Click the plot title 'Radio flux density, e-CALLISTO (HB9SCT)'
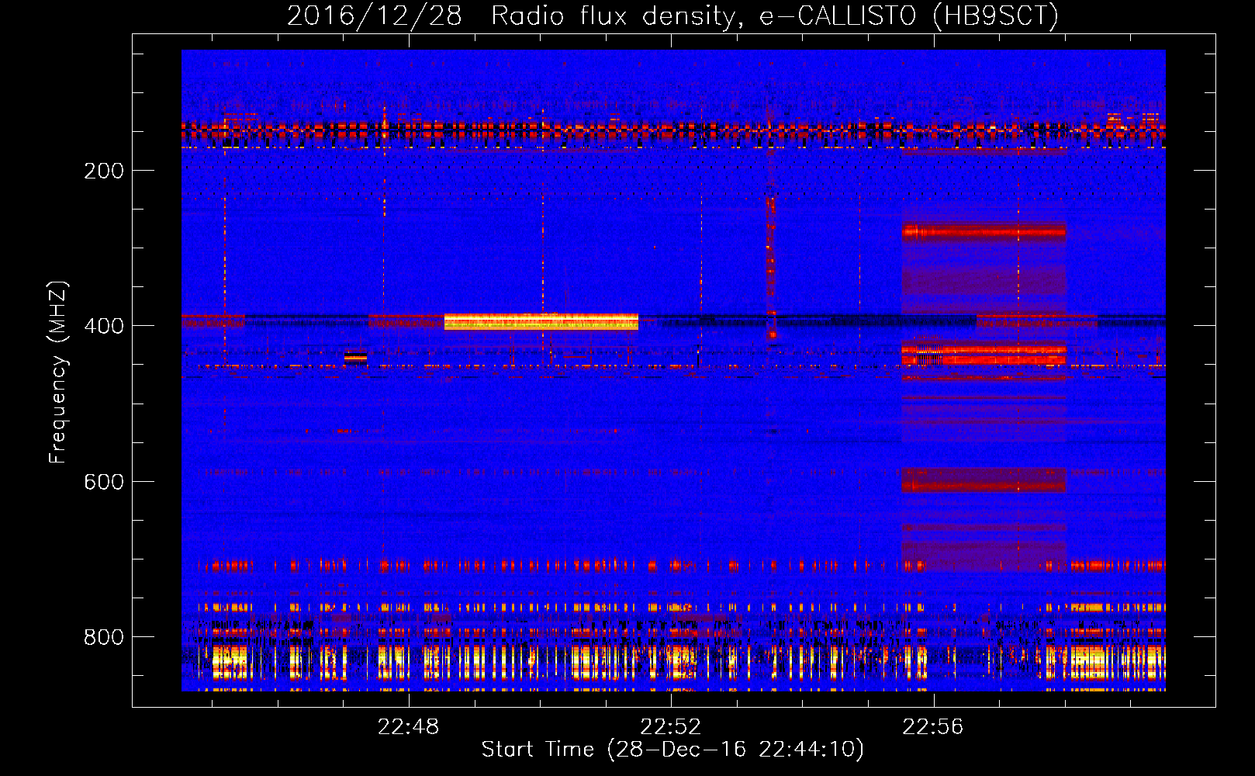This screenshot has height=776, width=1255. pyautogui.click(x=775, y=16)
